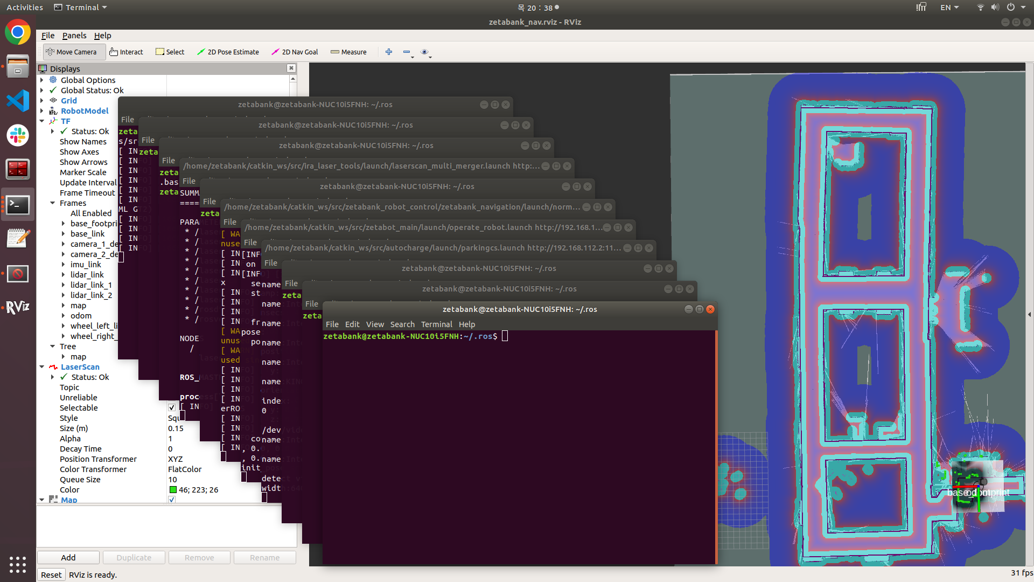This screenshot has width=1034, height=582.
Task: Activate the 2D Pose Estimate tool
Action: pyautogui.click(x=228, y=52)
